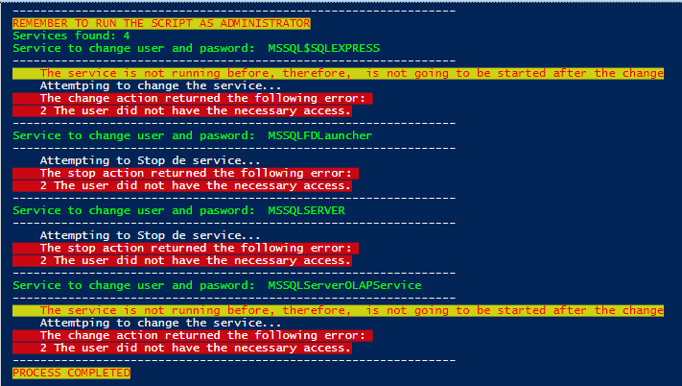This screenshot has height=386, width=682.
Task: Click the access error line below MSSQLServerOLAPService
Action: 182,349
